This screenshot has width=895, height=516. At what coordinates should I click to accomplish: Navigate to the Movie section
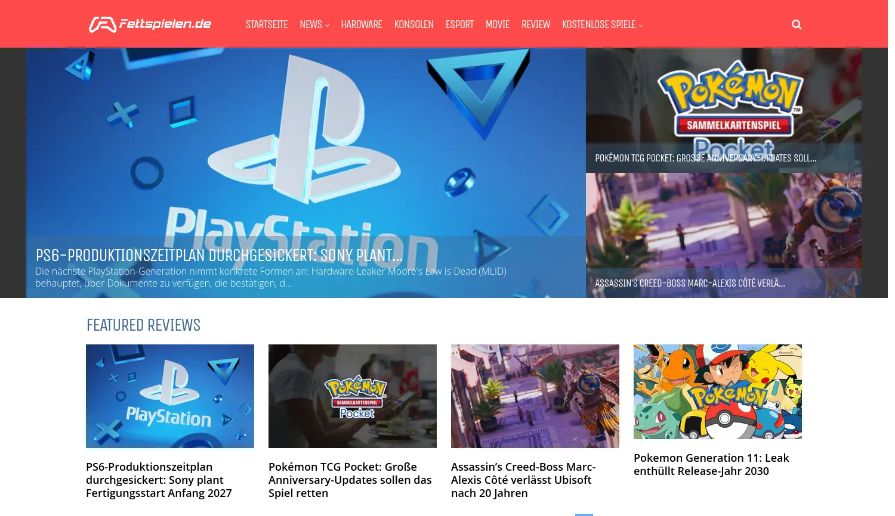[497, 24]
